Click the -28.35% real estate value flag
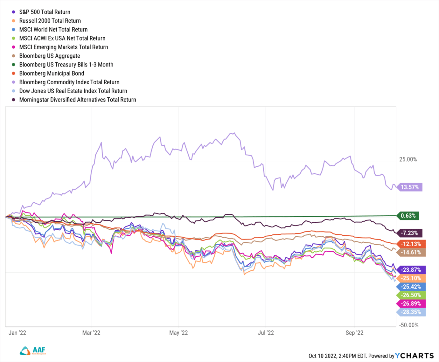The height and width of the screenshot is (362, 439). (x=411, y=312)
